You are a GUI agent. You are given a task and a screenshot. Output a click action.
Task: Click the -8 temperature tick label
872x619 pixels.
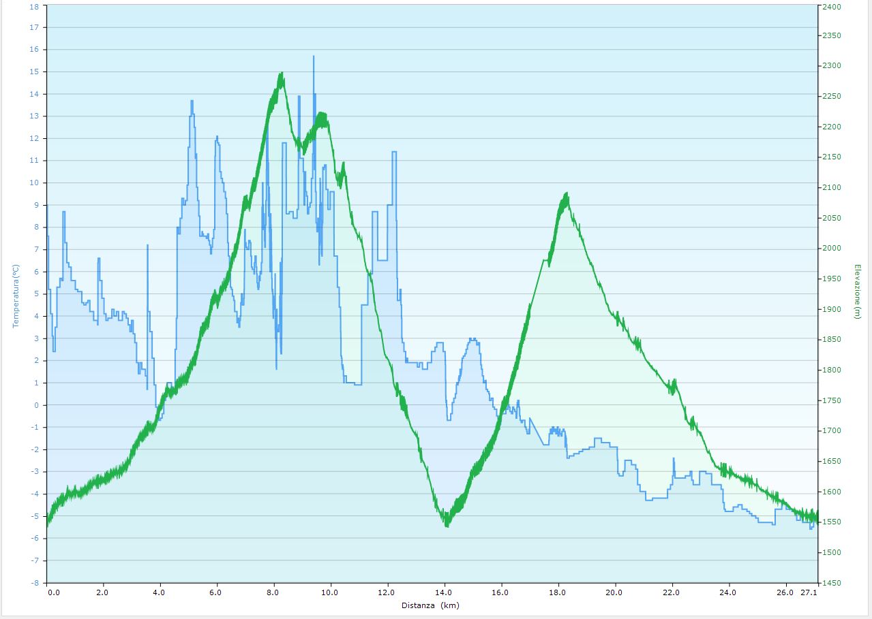(x=35, y=583)
